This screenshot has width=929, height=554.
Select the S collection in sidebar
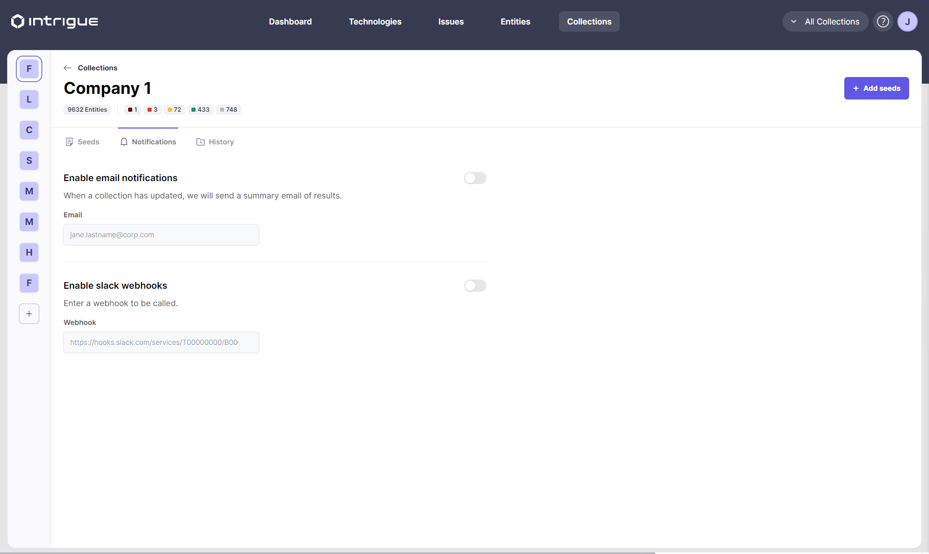[x=29, y=161]
